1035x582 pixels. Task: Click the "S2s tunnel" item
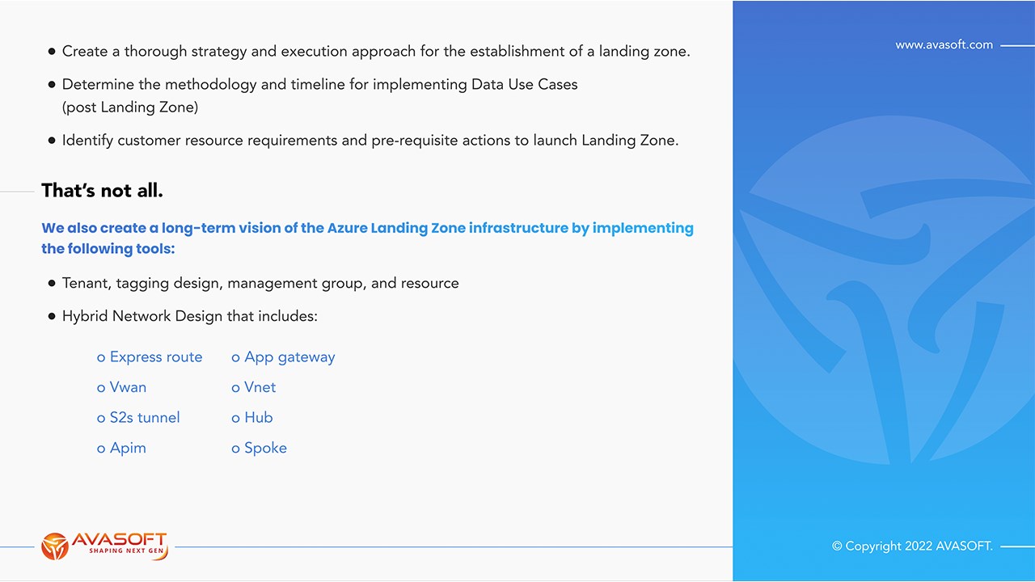click(138, 418)
